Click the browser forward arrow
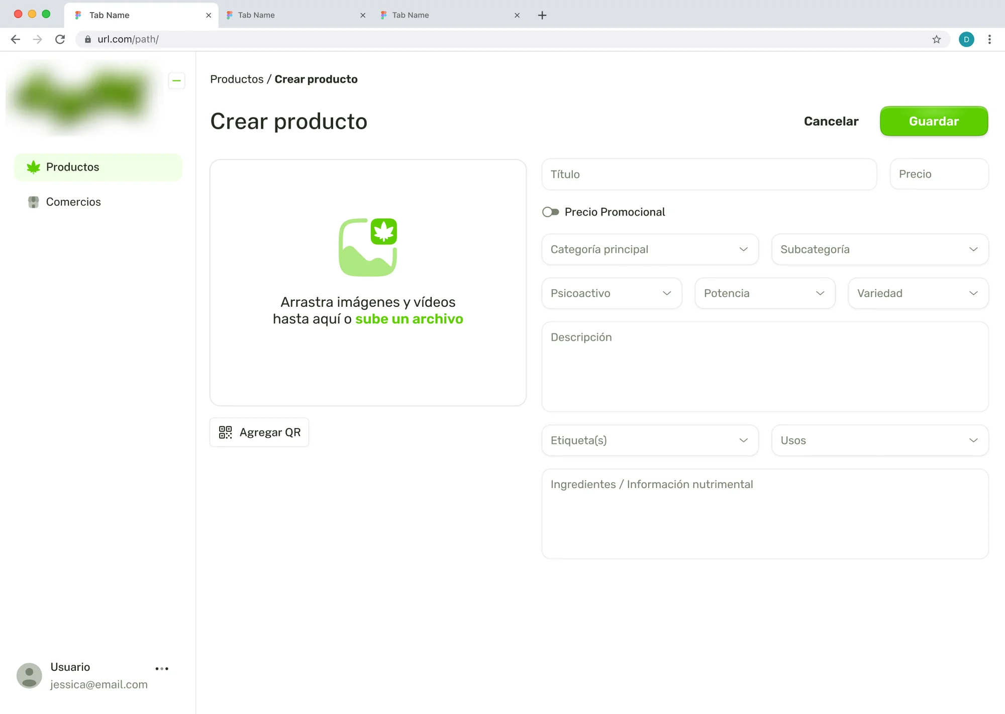The image size is (1005, 714). [x=38, y=39]
